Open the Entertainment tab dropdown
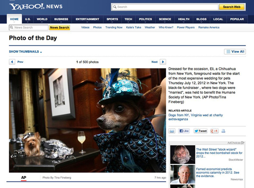Image resolution: width=254 pixels, height=188 pixels. 88,19
